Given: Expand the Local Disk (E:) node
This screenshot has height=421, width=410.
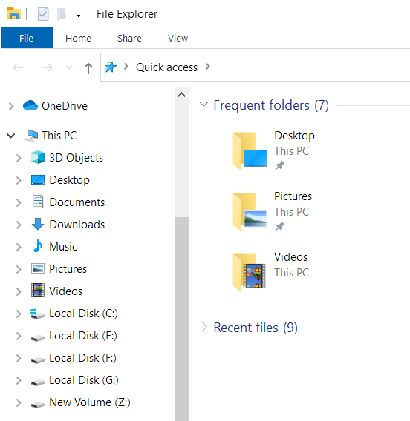Looking at the screenshot, I should (x=19, y=337).
